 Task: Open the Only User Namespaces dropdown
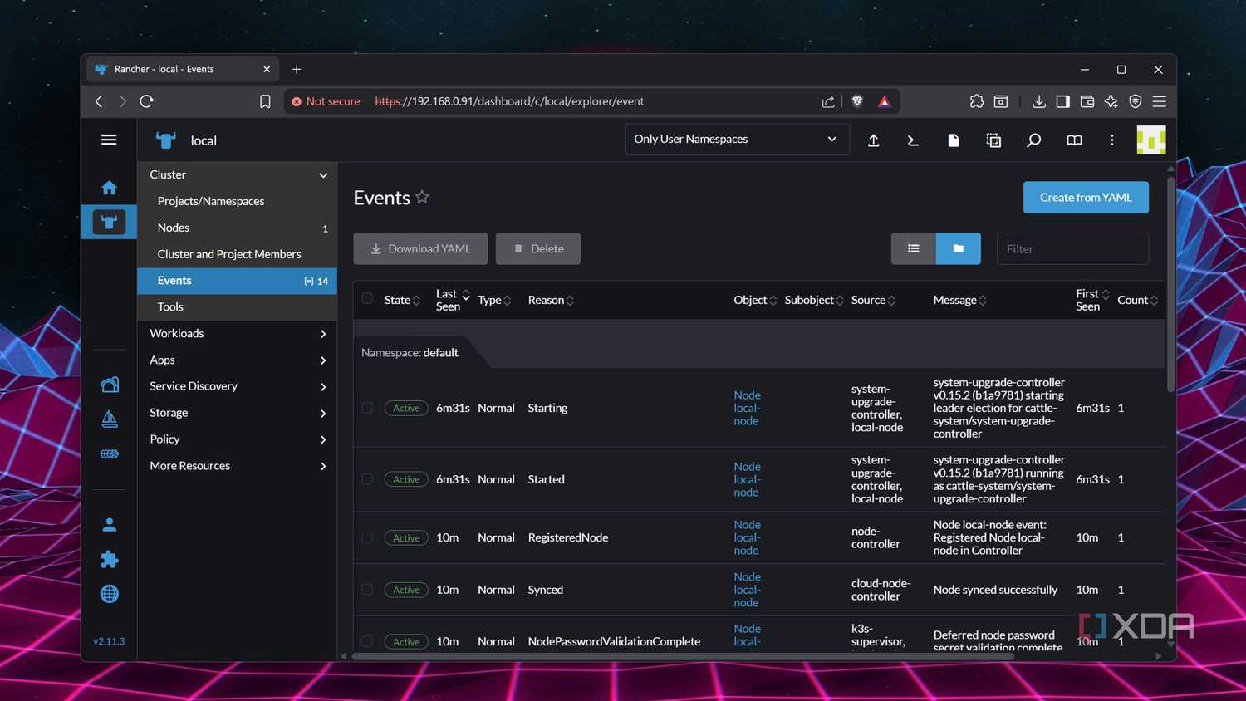(x=737, y=139)
